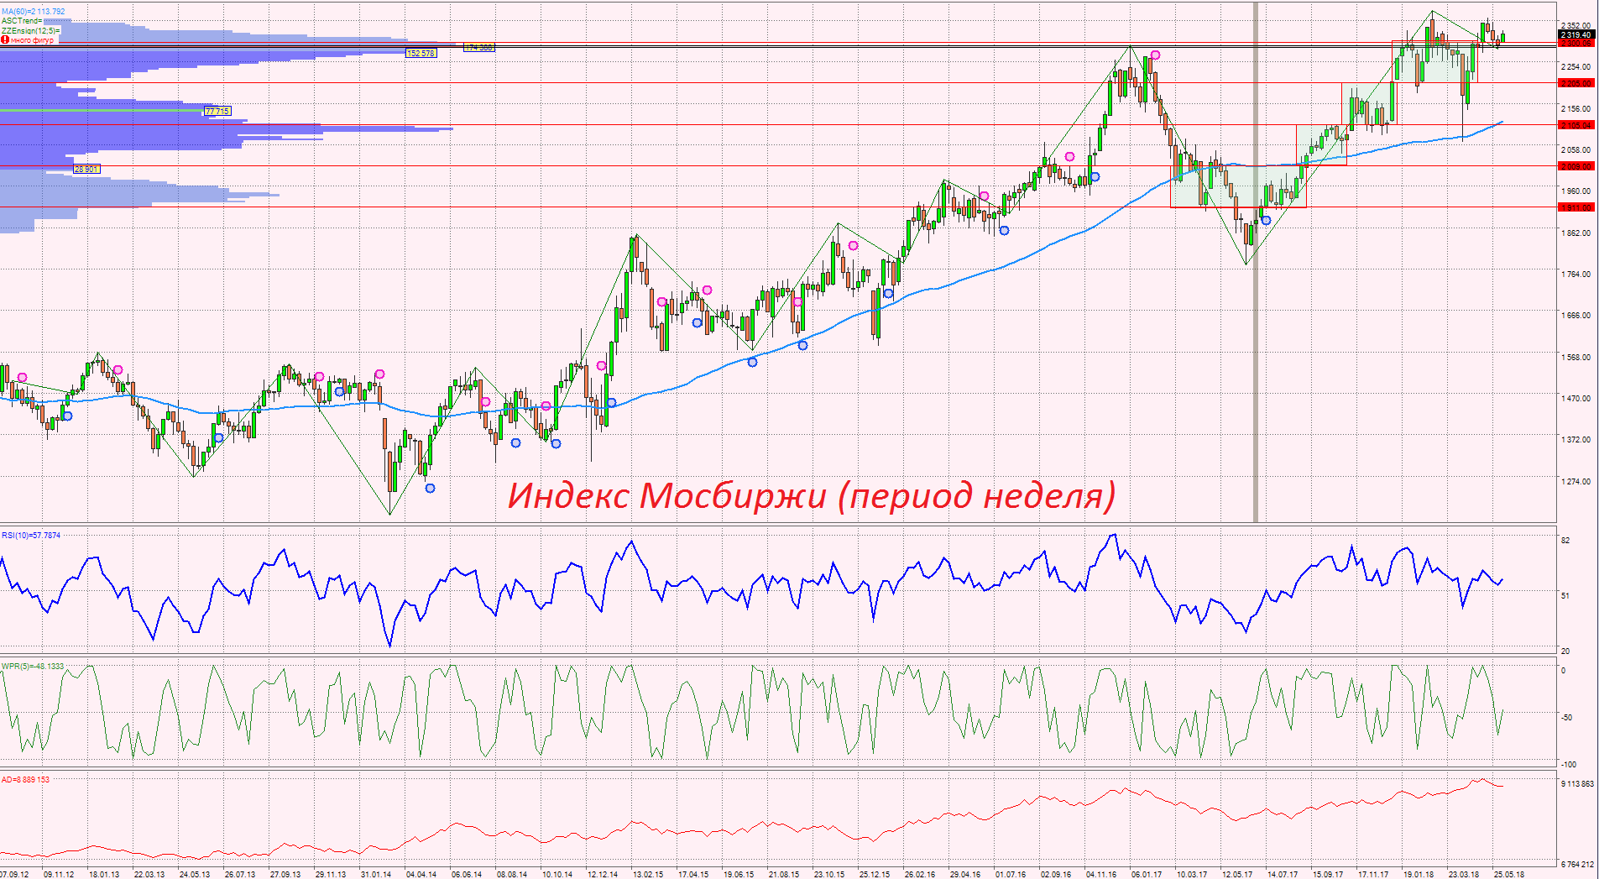Click the 152 578 volume label

pyautogui.click(x=421, y=53)
